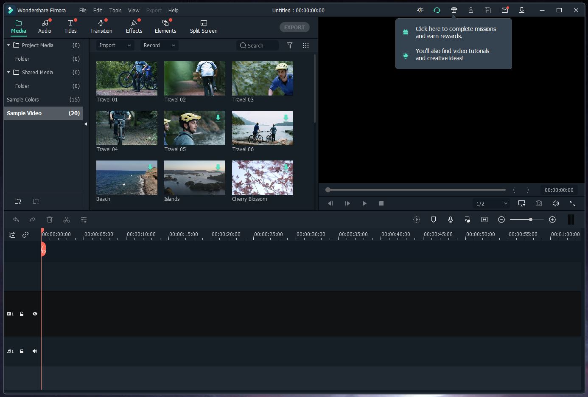
Task: Toggle lock on video track 1
Action: [22, 314]
